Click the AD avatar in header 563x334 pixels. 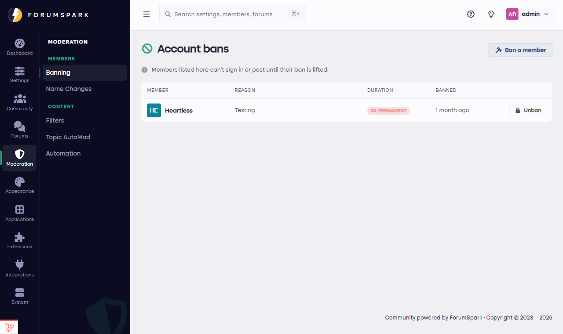512,14
